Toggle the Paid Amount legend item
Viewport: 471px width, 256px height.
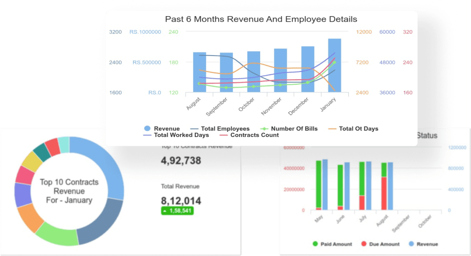coord(332,244)
